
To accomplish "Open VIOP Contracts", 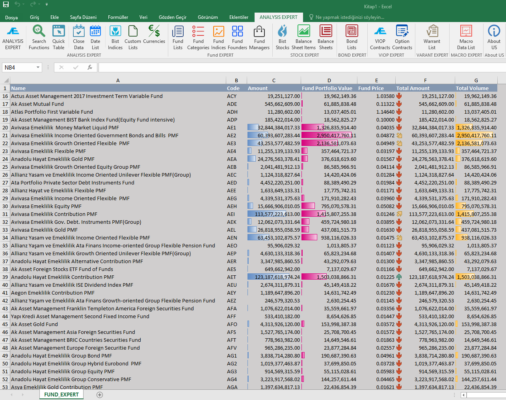I will (380, 37).
